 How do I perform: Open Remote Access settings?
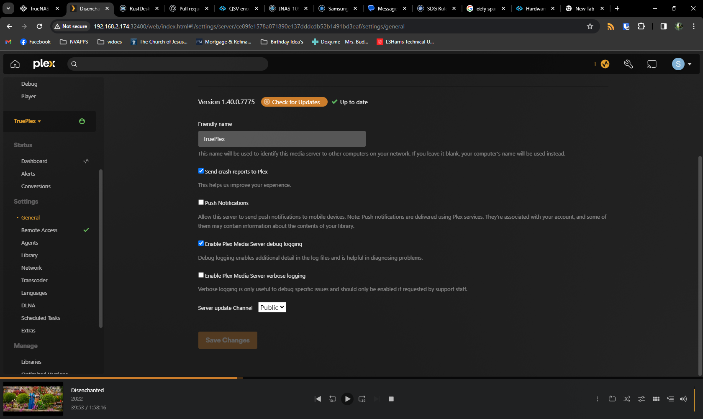tap(39, 230)
